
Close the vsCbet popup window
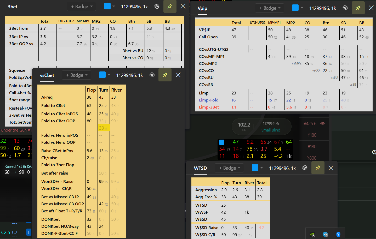pos(178,75)
